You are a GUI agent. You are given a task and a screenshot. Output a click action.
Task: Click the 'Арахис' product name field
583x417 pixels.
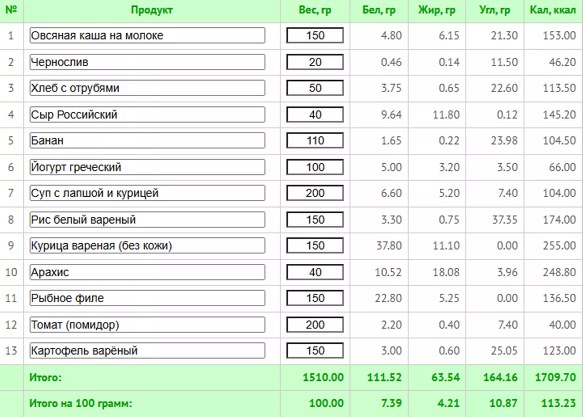tap(147, 272)
